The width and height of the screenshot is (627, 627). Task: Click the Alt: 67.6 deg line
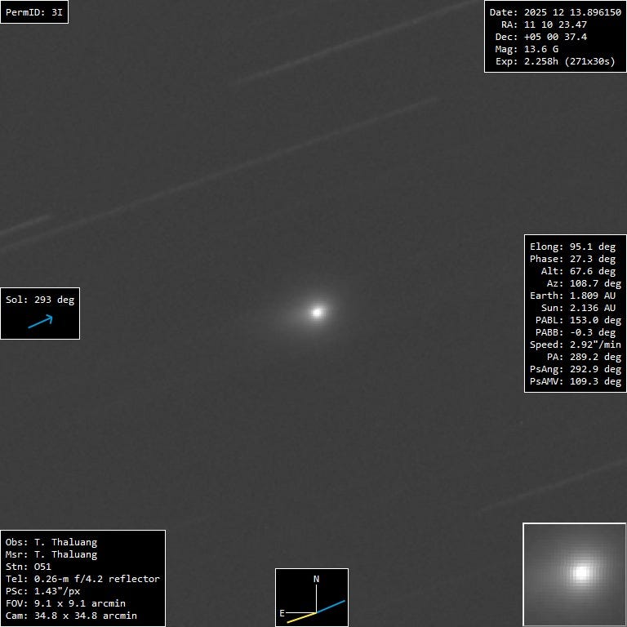[x=578, y=271]
